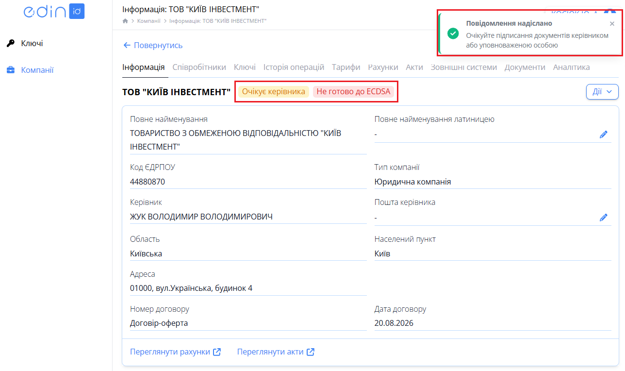Click the Номер договору value Договір-оферта
This screenshot has height=371, width=625.
tap(159, 323)
